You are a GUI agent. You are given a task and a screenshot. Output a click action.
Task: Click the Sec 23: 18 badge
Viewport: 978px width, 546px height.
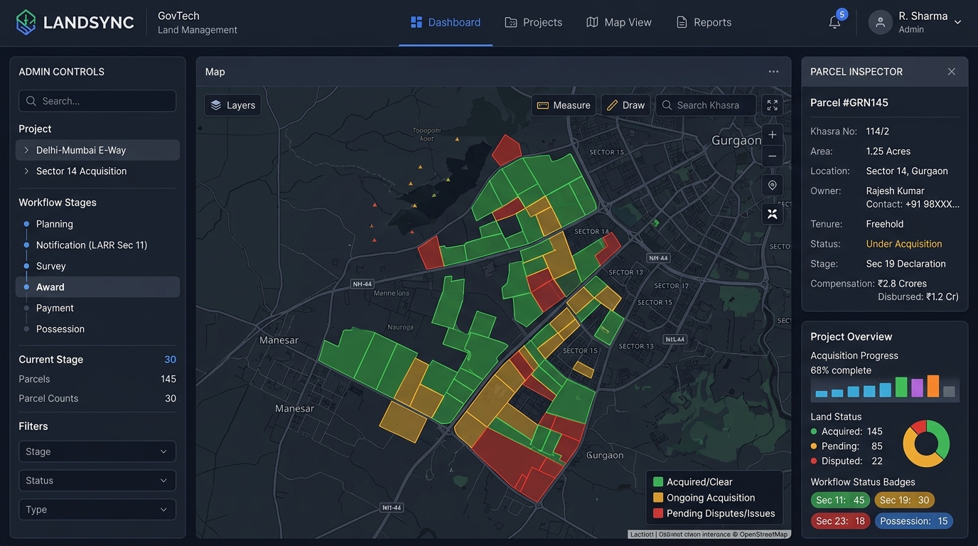[x=840, y=521]
